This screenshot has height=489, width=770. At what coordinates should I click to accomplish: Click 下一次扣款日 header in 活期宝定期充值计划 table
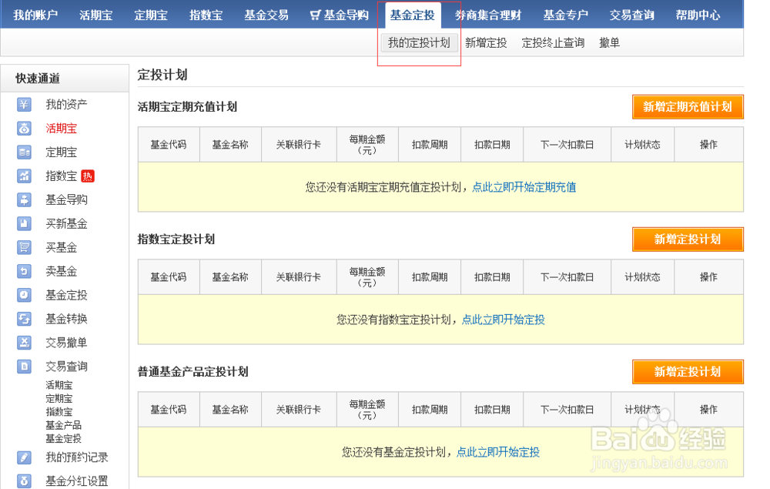(x=567, y=144)
